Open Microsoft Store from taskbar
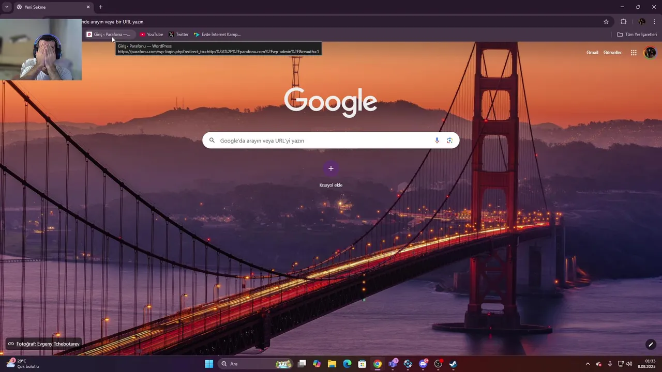Viewport: 662px width, 372px height. pos(363,364)
